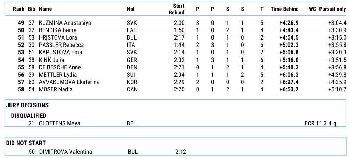Click on HRISTOVA Lora's name
Viewport: 349px width, 158px height.
pos(58,37)
